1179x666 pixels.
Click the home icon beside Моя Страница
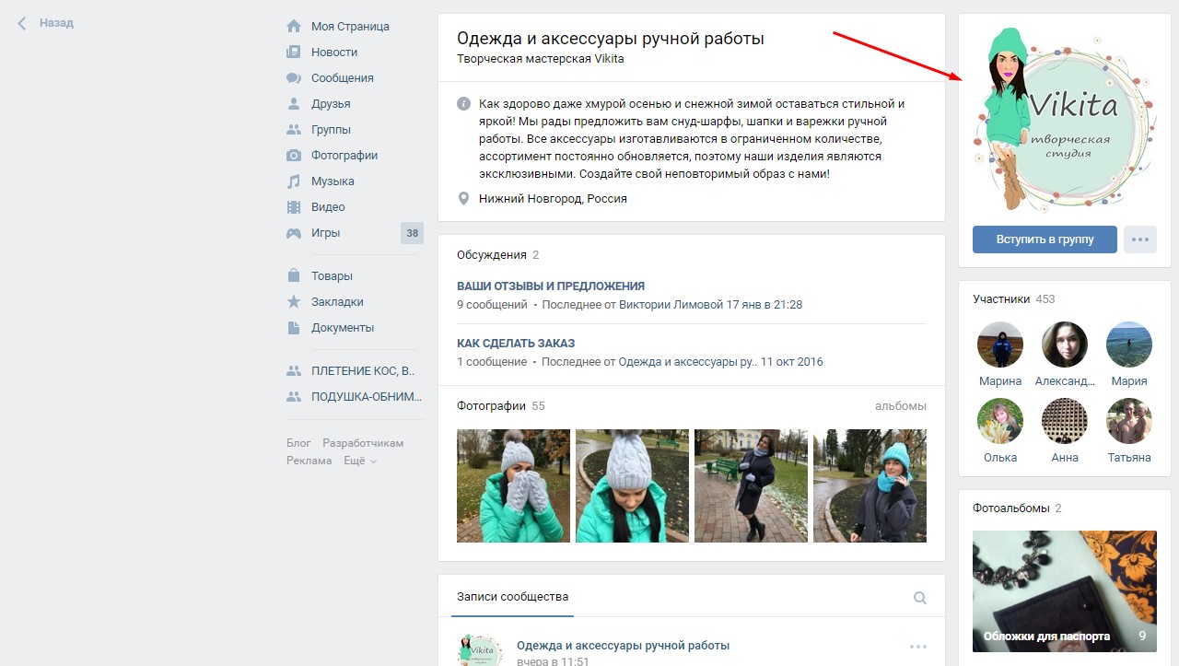click(x=294, y=27)
